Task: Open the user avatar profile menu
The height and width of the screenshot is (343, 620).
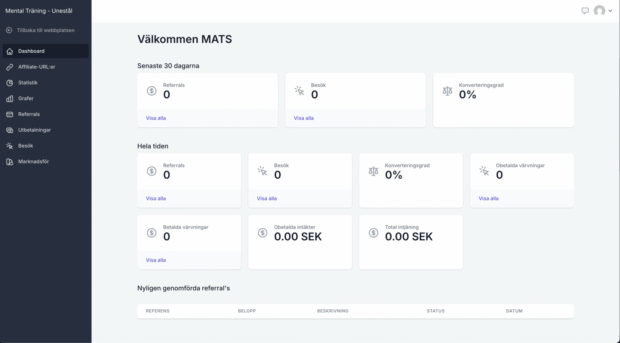Action: tap(599, 11)
